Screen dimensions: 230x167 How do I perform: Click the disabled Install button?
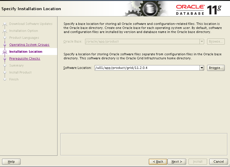pyautogui.click(x=198, y=162)
